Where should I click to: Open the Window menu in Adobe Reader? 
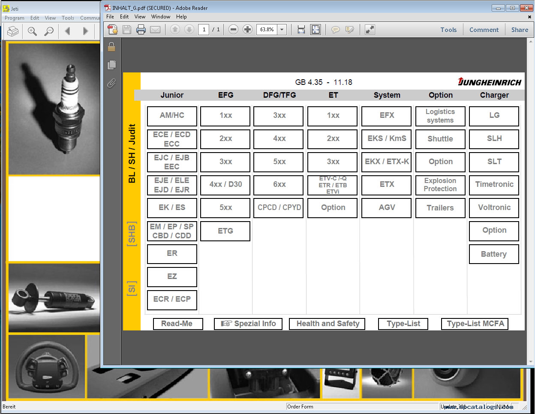161,17
